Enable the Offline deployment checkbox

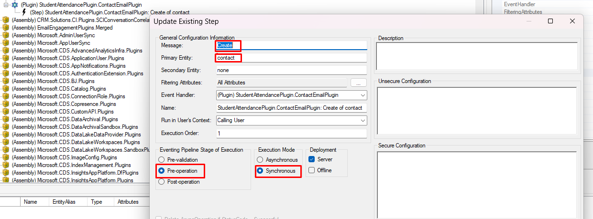coord(312,170)
